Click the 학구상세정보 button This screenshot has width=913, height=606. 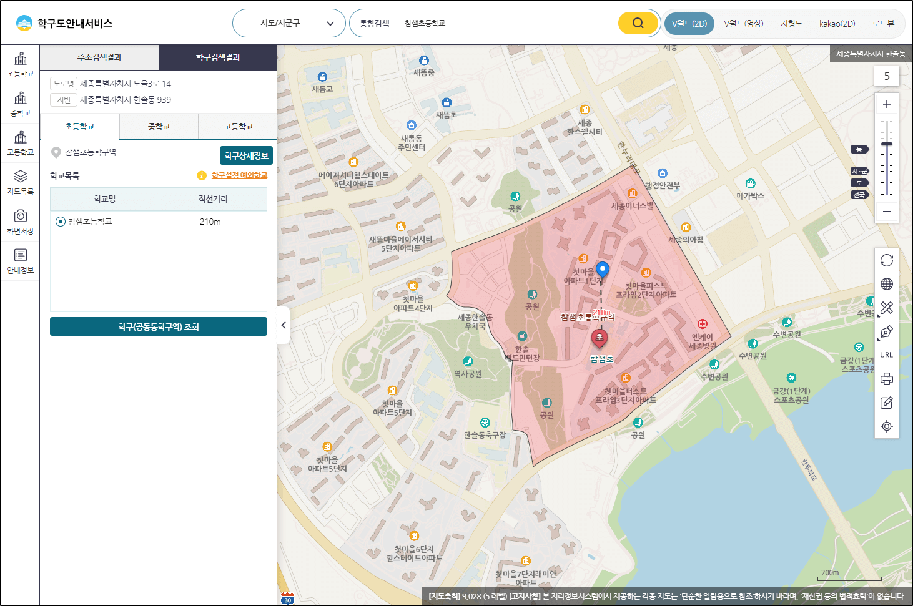click(246, 155)
